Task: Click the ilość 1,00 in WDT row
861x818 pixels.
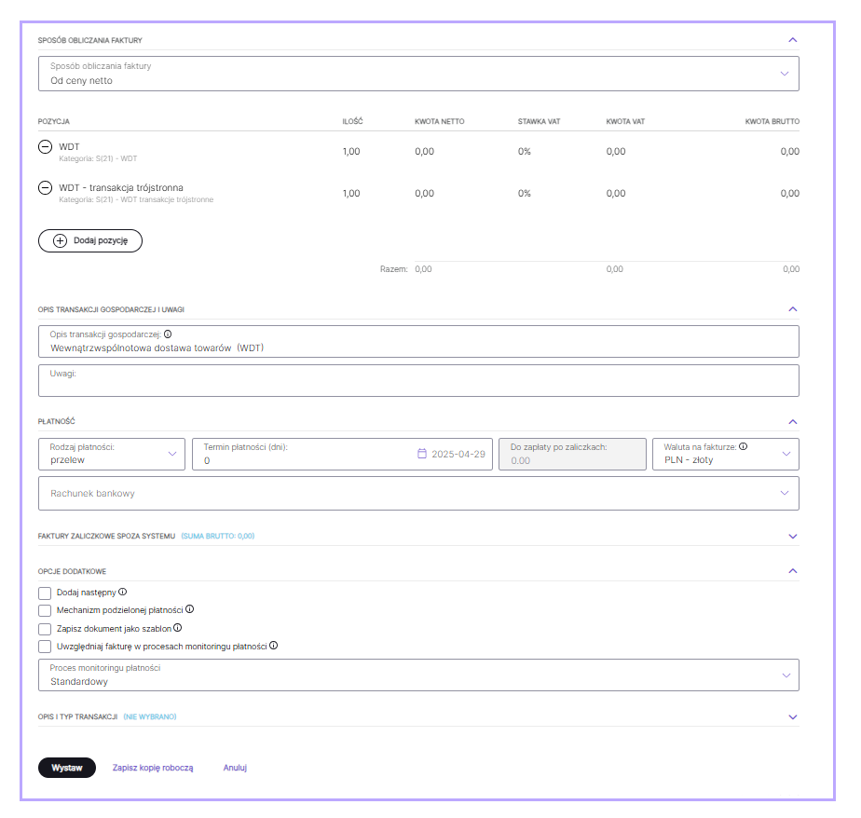Action: click(x=351, y=152)
